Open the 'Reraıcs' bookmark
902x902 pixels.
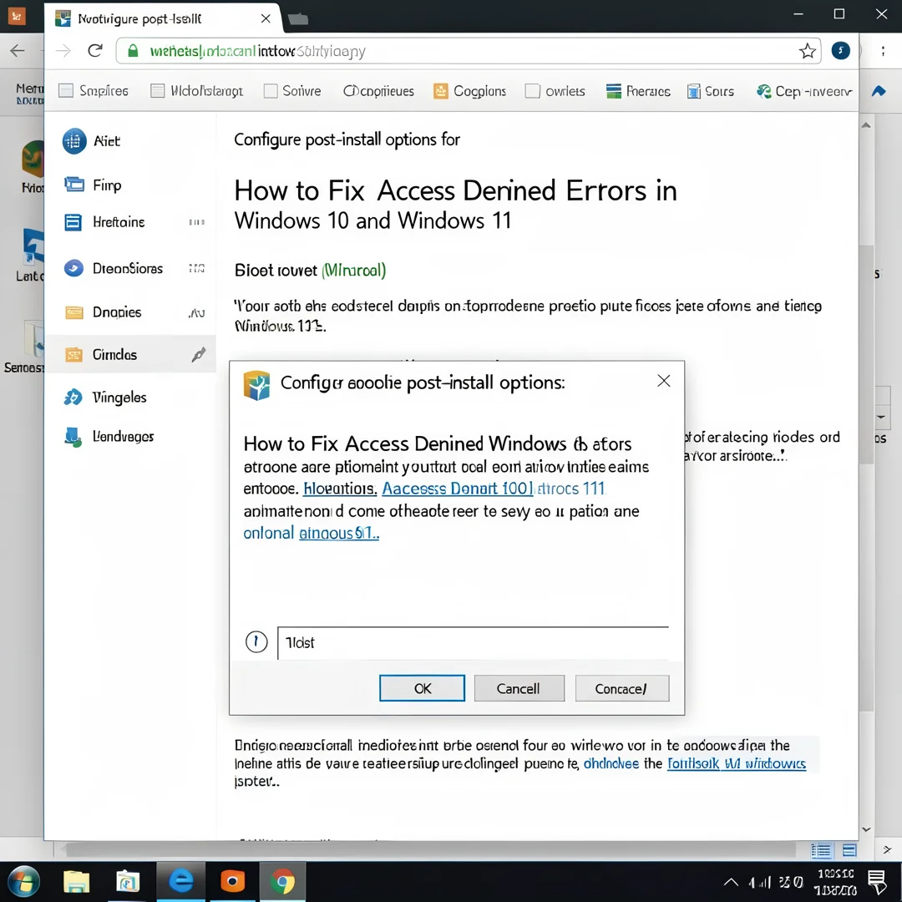point(639,91)
